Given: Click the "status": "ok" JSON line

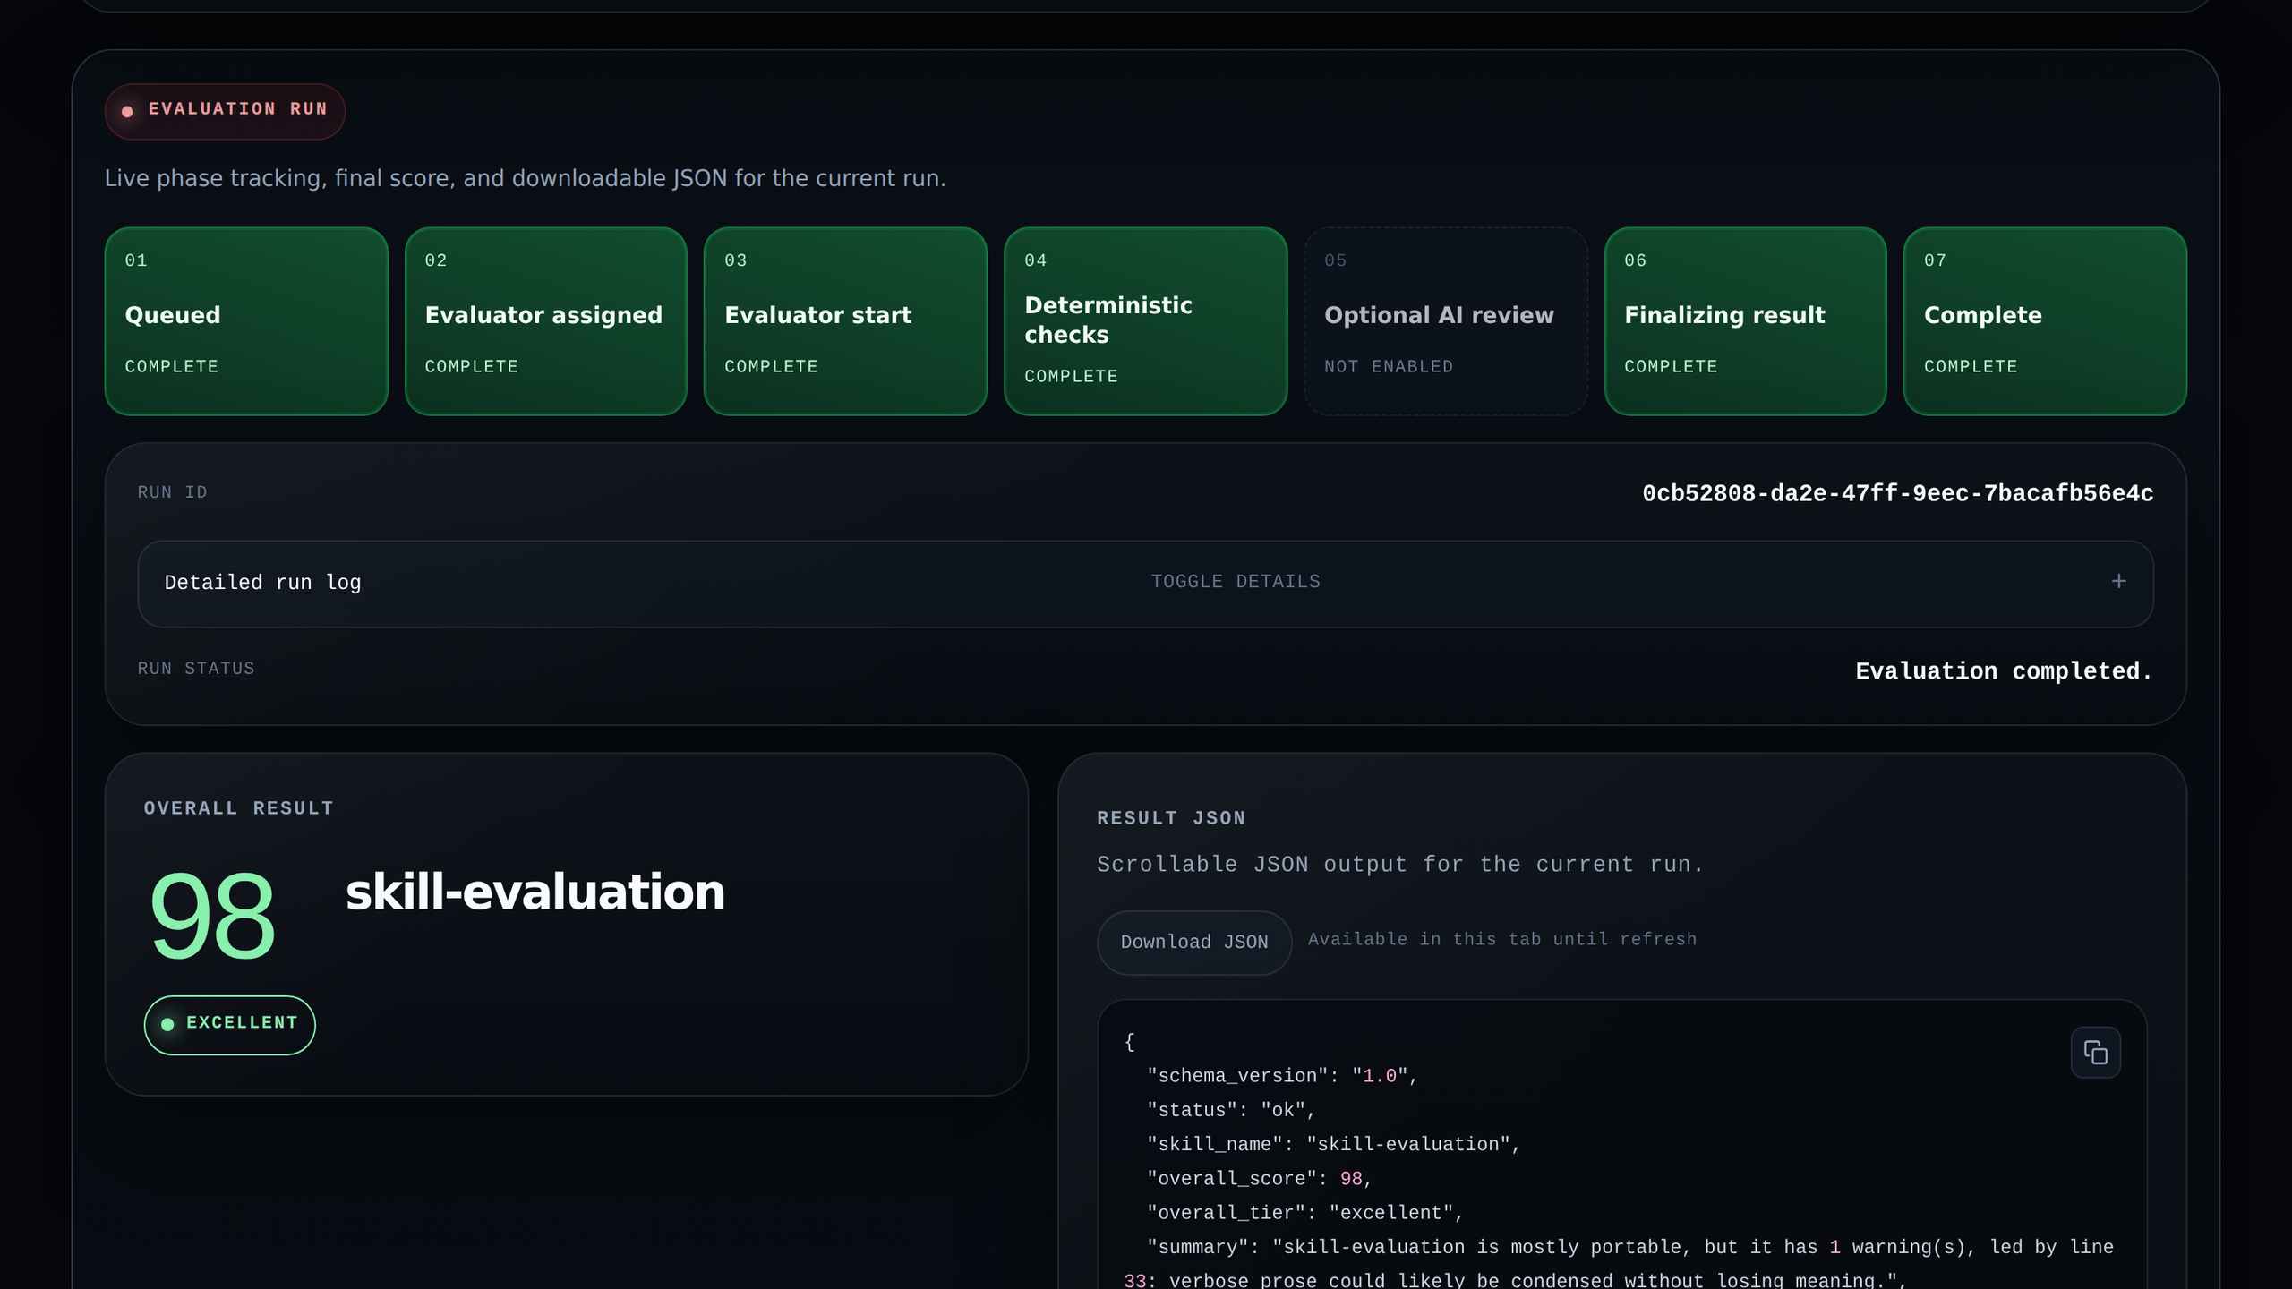Looking at the screenshot, I should pyautogui.click(x=1231, y=1111).
